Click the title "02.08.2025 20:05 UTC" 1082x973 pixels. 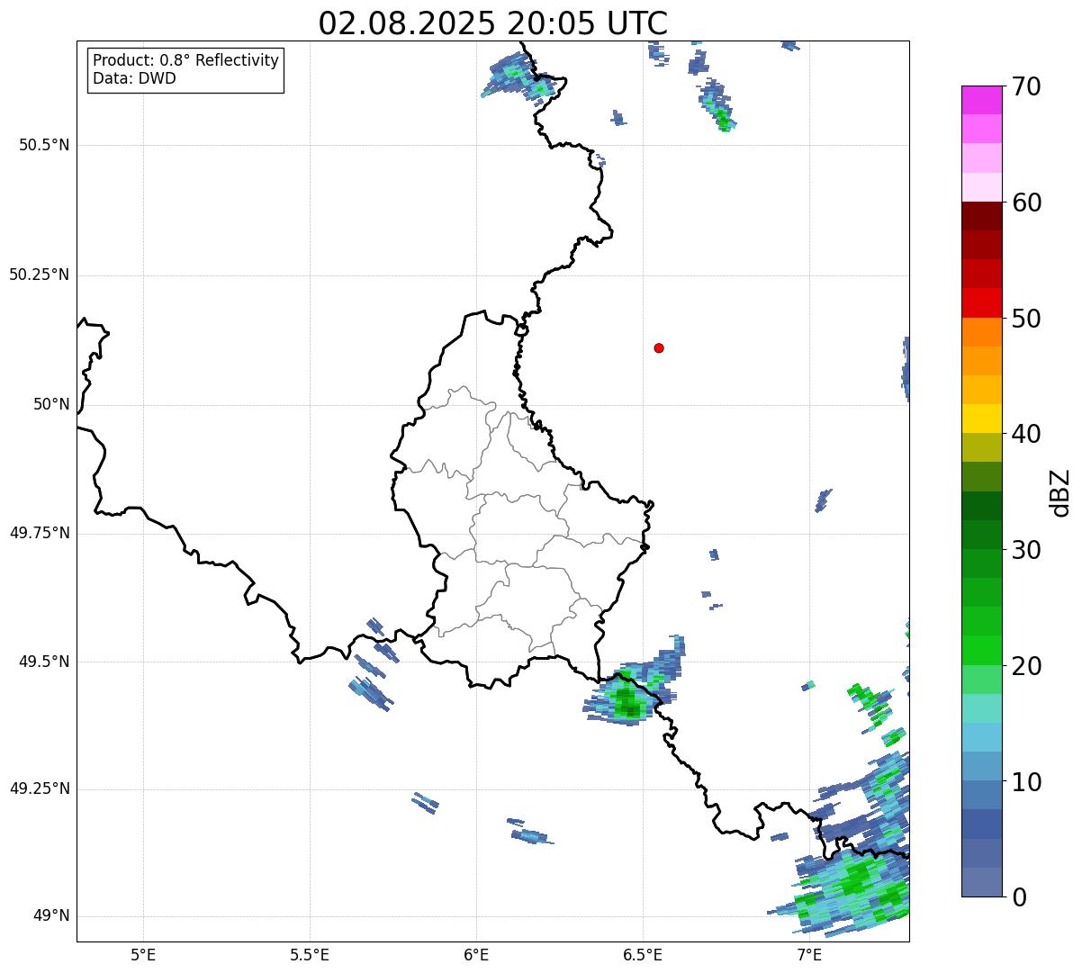click(x=493, y=23)
